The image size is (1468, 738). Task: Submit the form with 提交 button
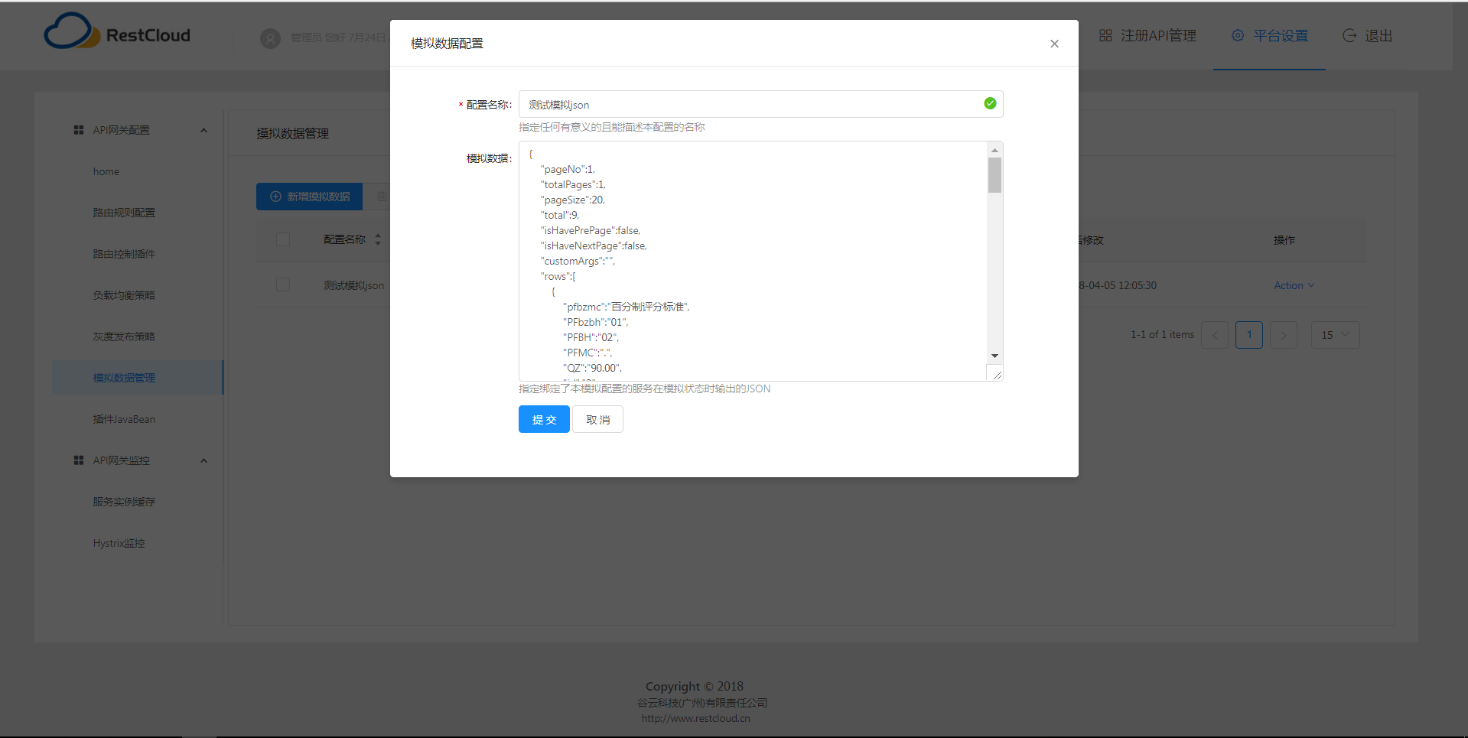coord(543,419)
